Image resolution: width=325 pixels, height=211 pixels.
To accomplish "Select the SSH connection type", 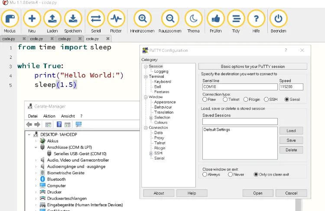I will coord(267,99).
